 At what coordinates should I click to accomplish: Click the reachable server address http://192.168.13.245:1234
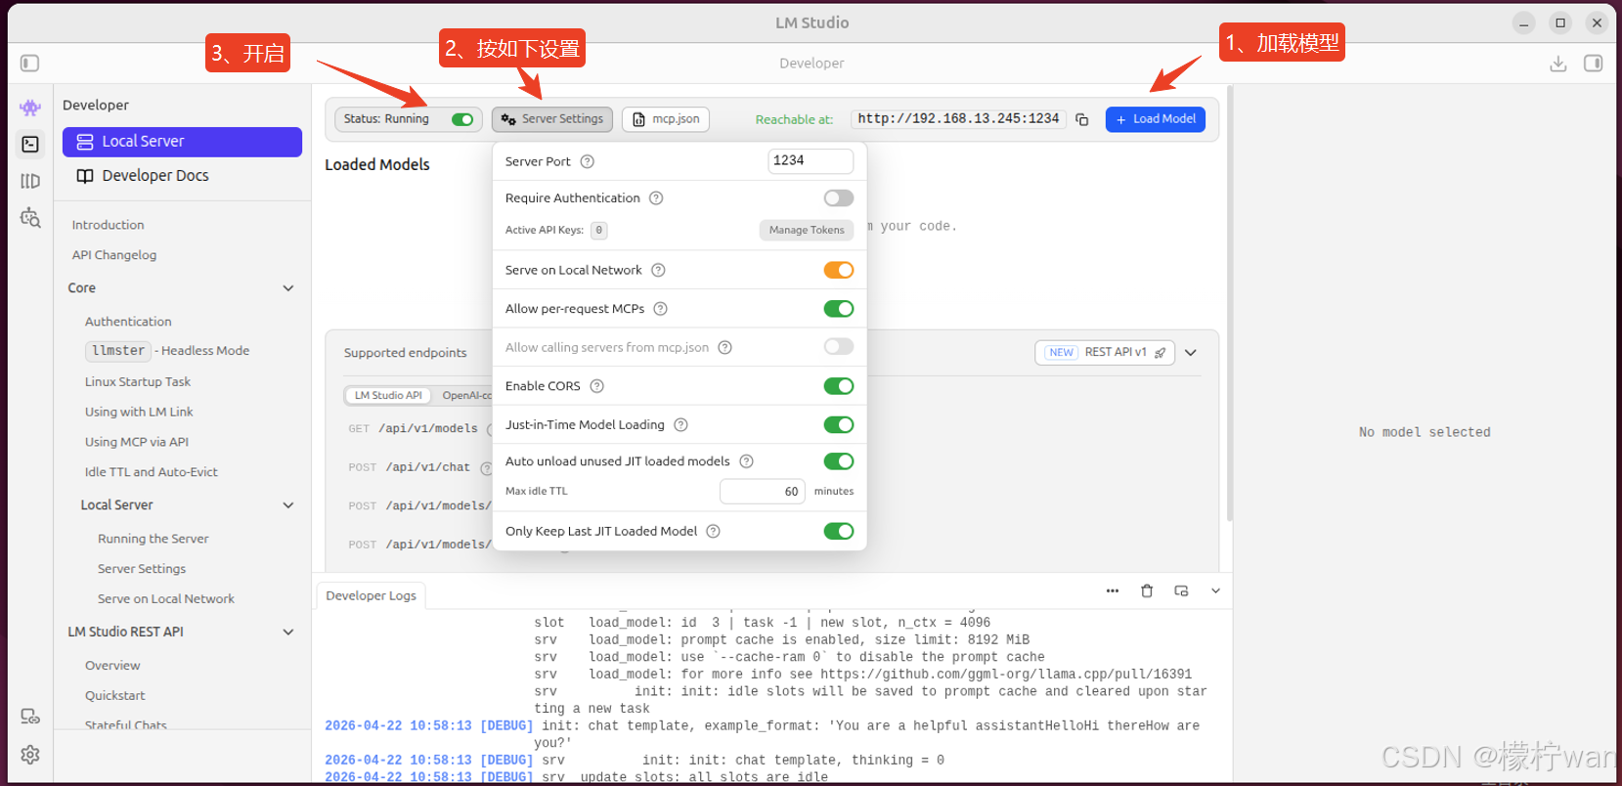click(958, 119)
